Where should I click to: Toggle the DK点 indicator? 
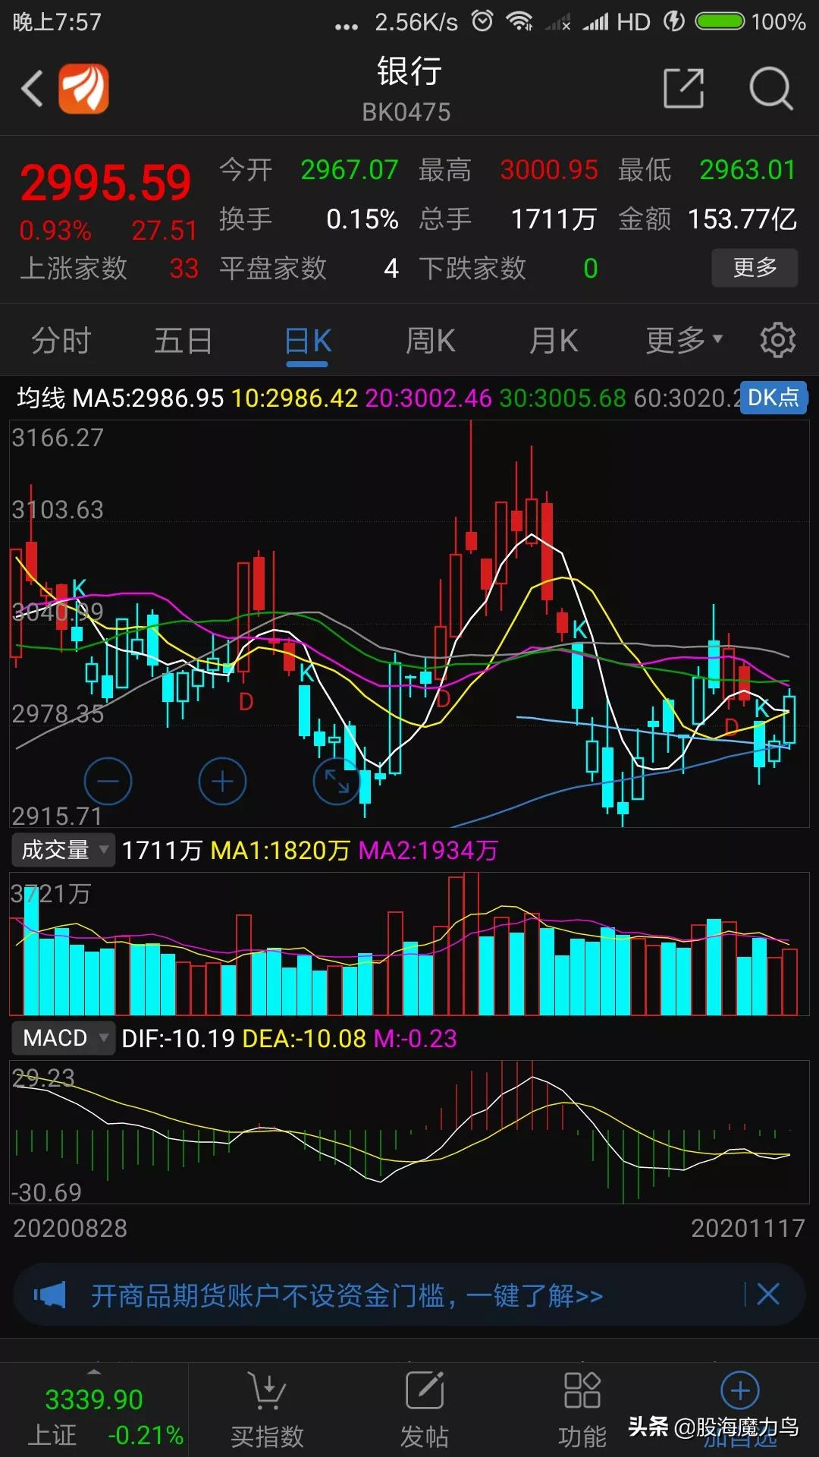773,398
